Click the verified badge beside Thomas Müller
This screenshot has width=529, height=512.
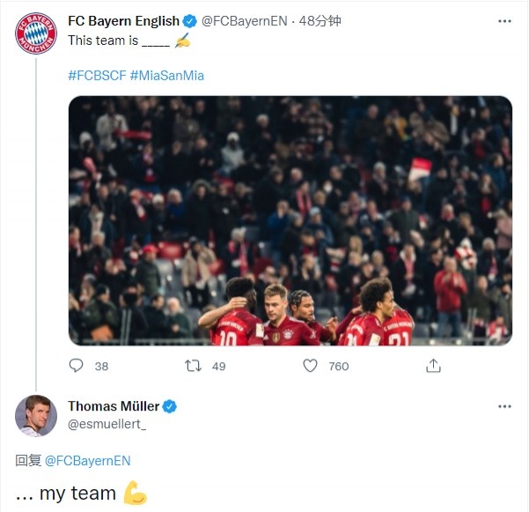coord(170,406)
